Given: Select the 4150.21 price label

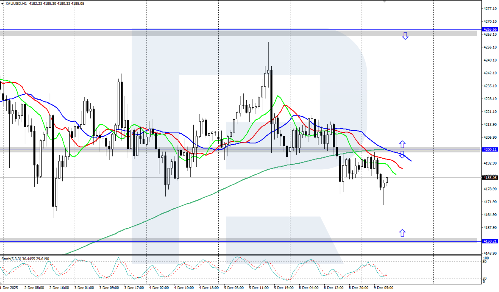Looking at the screenshot, I should [490, 241].
